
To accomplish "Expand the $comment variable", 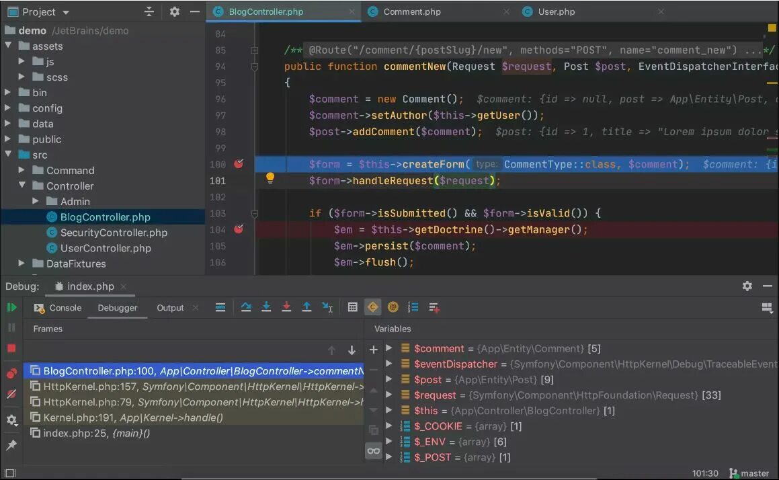I will click(389, 348).
